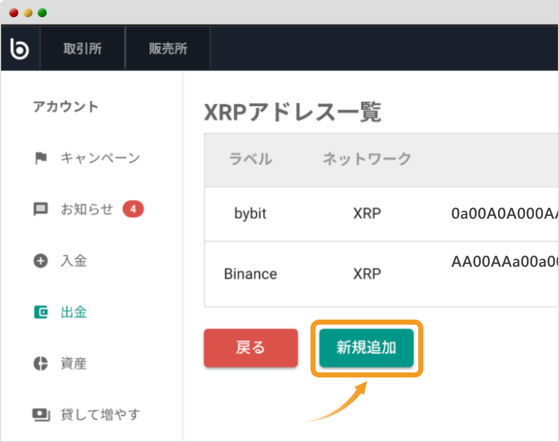Image resolution: width=559 pixels, height=442 pixels.
Task: Navigate to 資産 in the sidebar
Action: tap(74, 363)
